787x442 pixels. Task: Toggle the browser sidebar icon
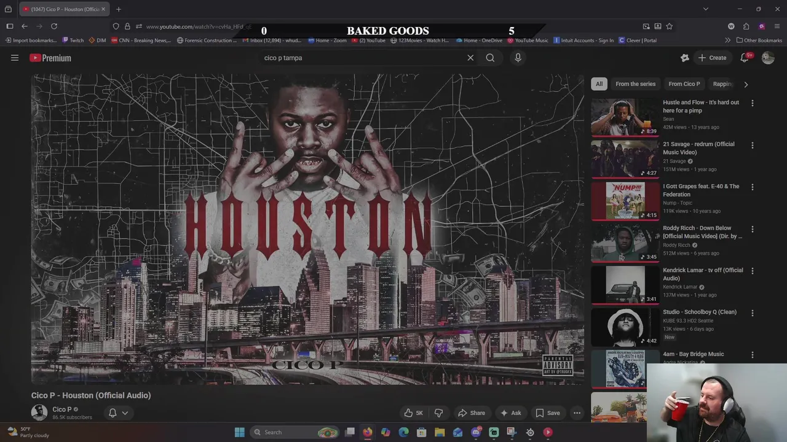click(10, 26)
